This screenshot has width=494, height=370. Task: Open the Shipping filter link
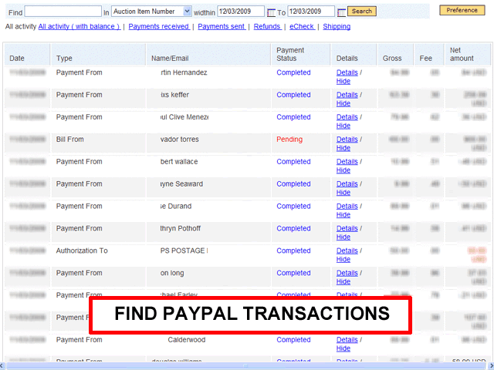tap(337, 27)
